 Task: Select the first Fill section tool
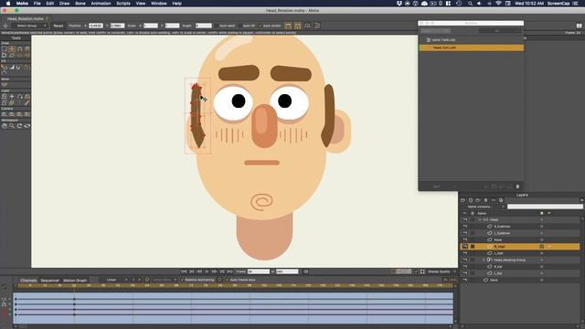[4, 67]
